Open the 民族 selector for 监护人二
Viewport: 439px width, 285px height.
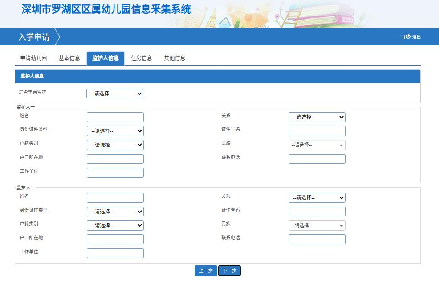click(x=317, y=225)
